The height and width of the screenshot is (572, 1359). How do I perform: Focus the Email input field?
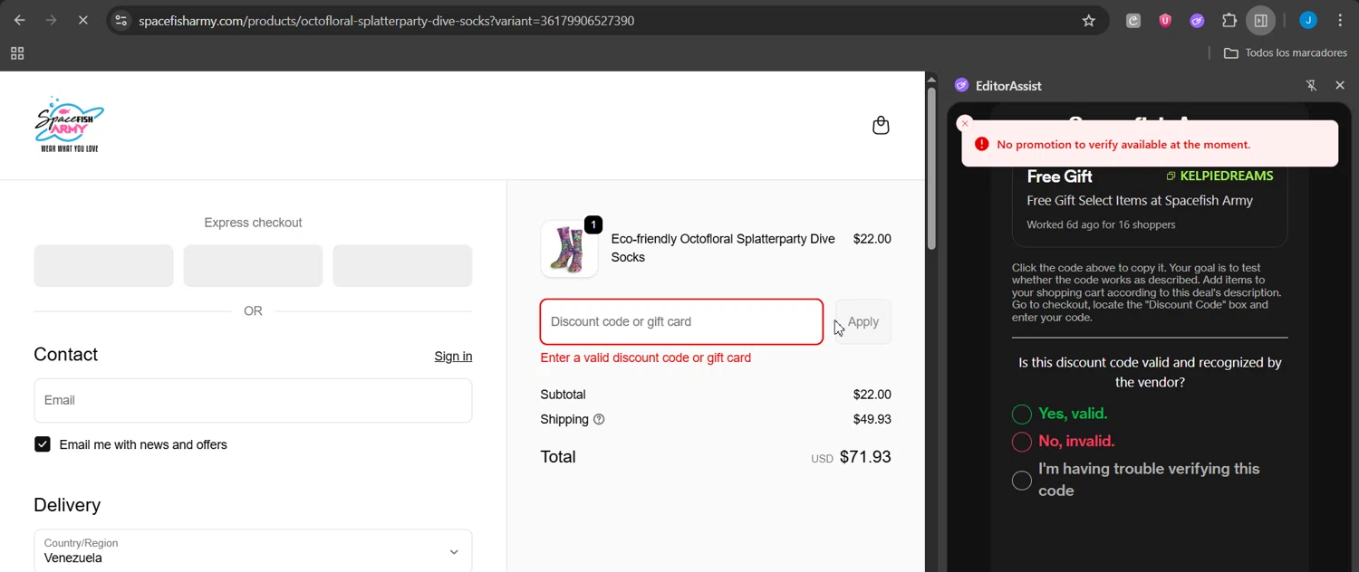tap(253, 400)
